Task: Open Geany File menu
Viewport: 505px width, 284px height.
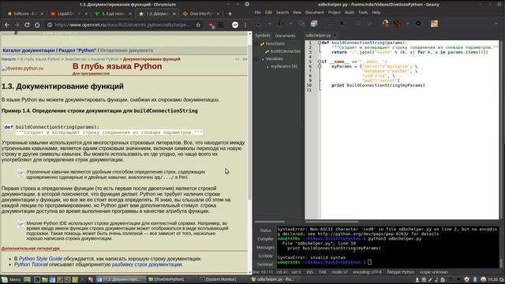Action: point(258,13)
